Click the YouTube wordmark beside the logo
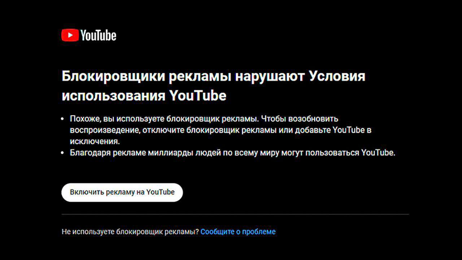Image resolution: width=462 pixels, height=260 pixels. click(x=98, y=35)
